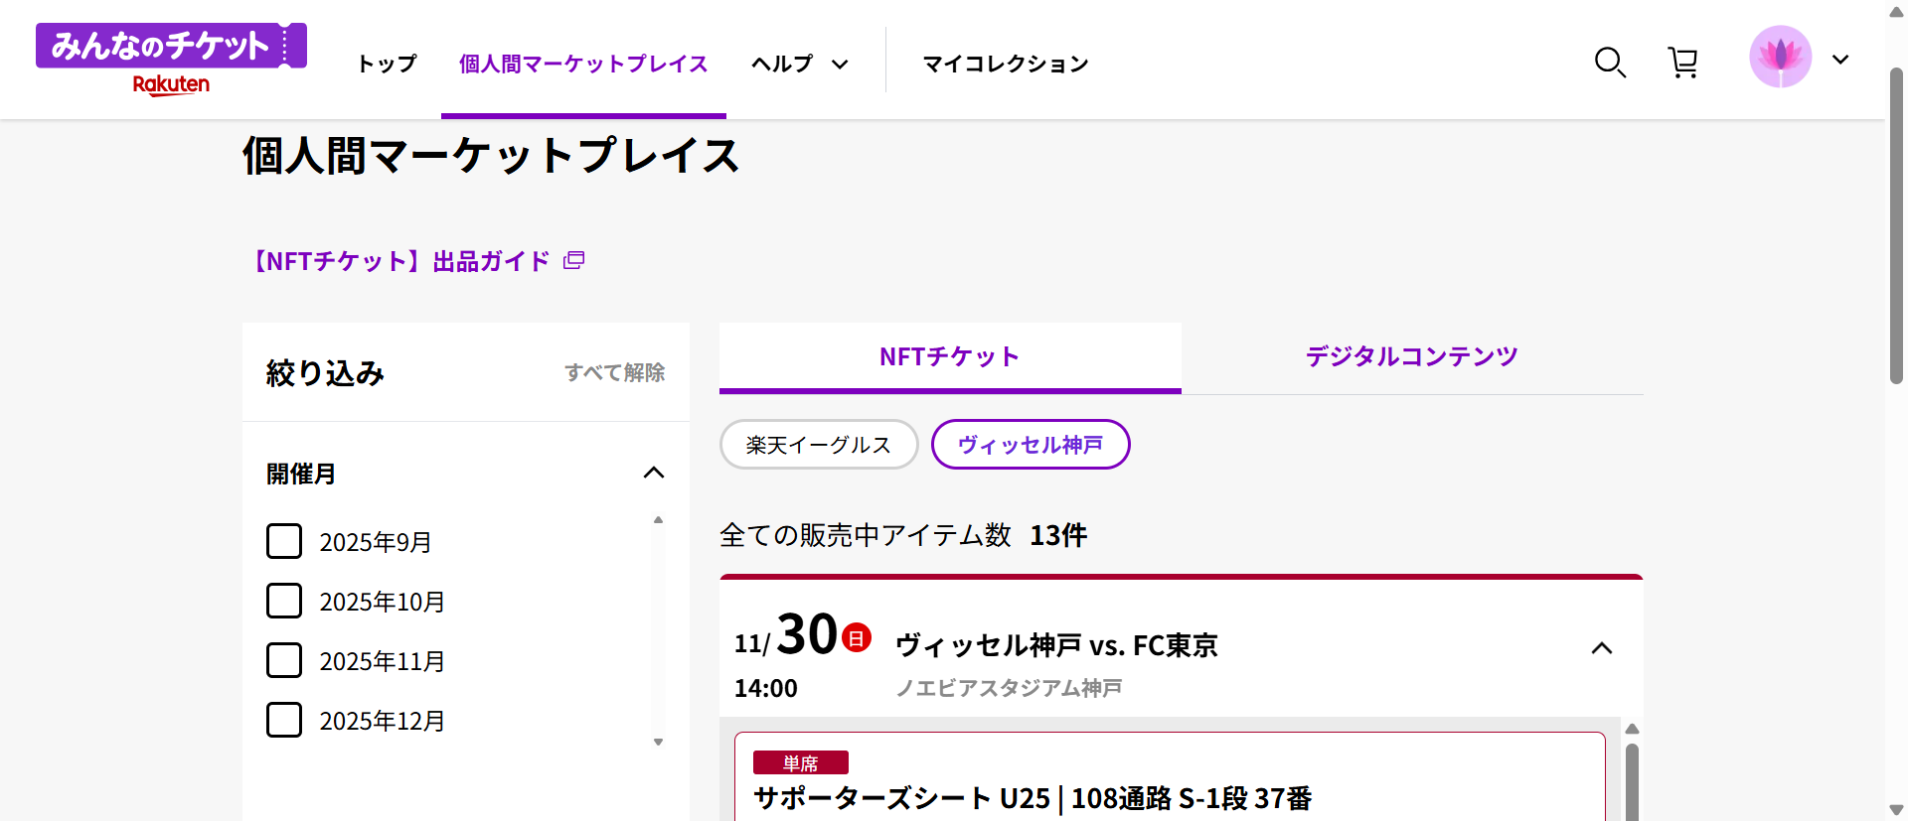Screen dimensions: 1908x821
Task: Check the 2025年12月 checkbox
Action: (x=284, y=720)
